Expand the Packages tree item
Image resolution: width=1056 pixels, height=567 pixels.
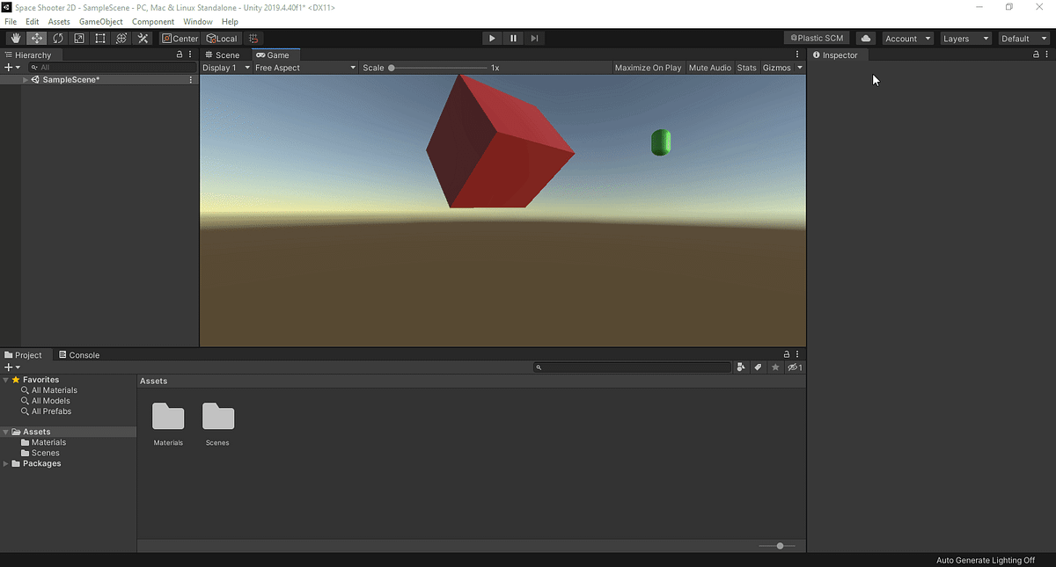(6, 463)
